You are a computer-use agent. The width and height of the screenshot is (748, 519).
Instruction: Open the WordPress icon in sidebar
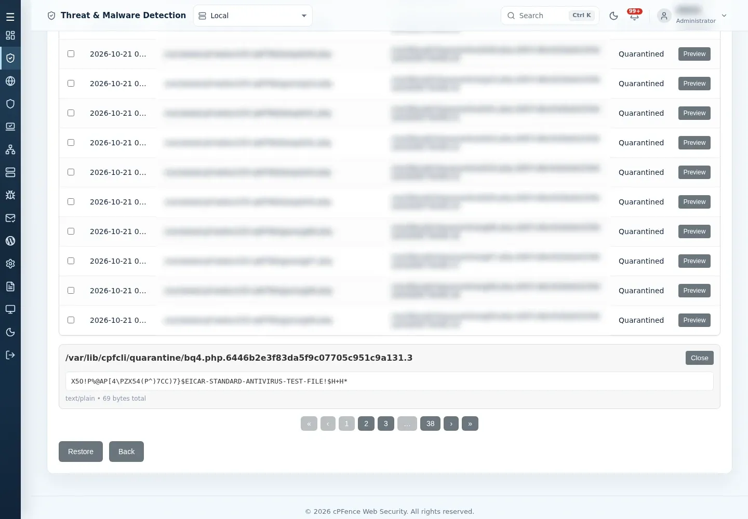point(10,241)
